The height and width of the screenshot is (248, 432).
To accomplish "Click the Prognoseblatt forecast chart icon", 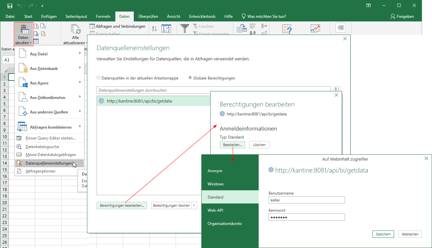I will (315, 29).
